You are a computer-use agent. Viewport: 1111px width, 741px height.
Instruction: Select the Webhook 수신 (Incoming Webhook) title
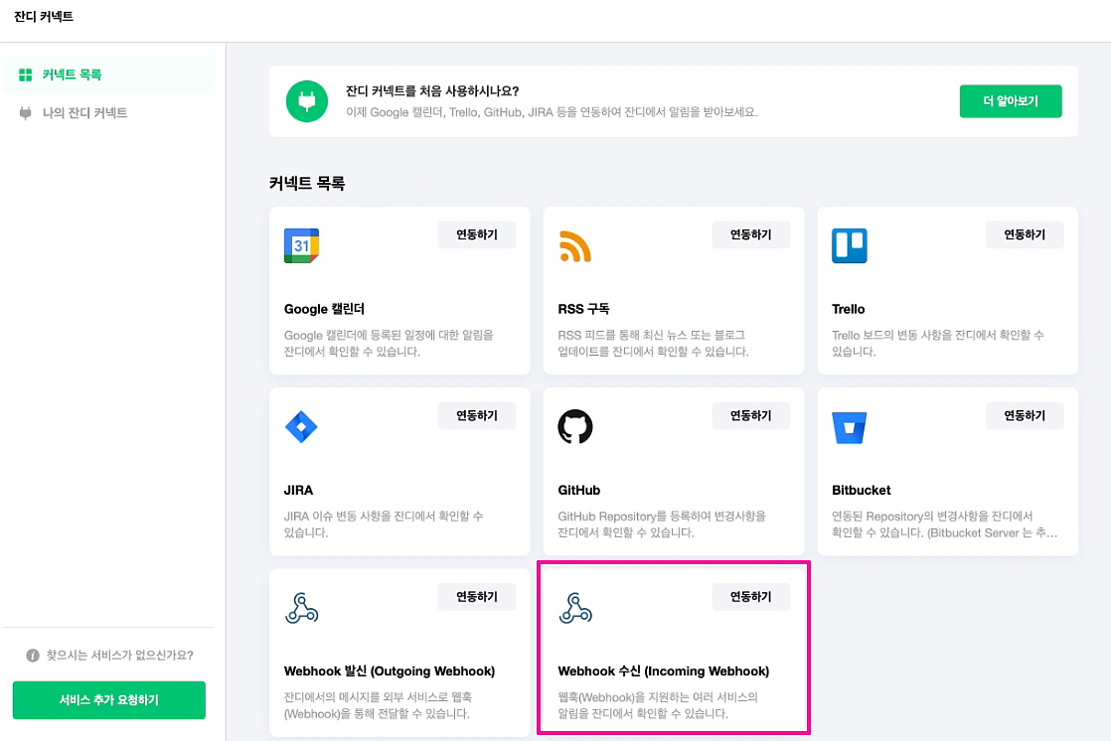[x=663, y=671]
